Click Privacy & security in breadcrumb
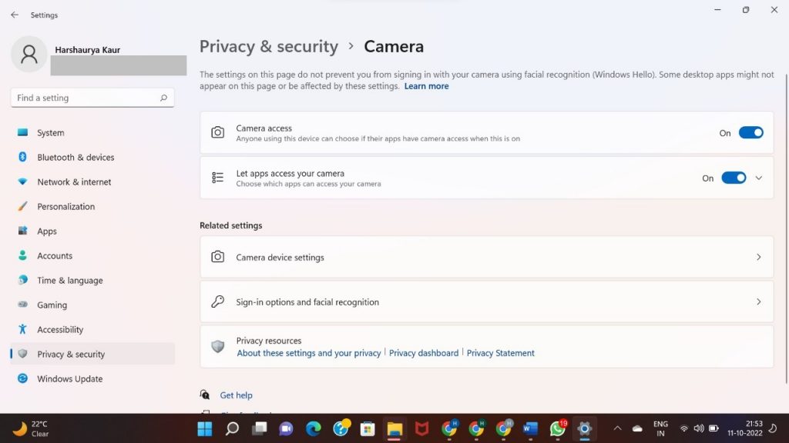This screenshot has height=443, width=789. tap(268, 46)
